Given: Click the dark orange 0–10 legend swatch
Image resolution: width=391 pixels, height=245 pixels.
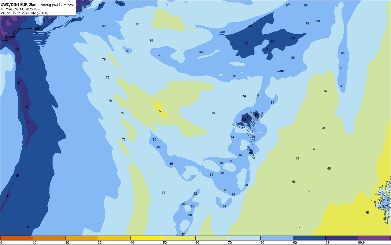Looking at the screenshot, I should (16, 238).
